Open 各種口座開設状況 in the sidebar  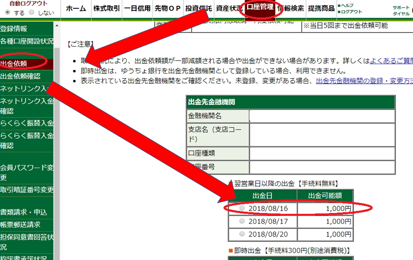(x=27, y=41)
